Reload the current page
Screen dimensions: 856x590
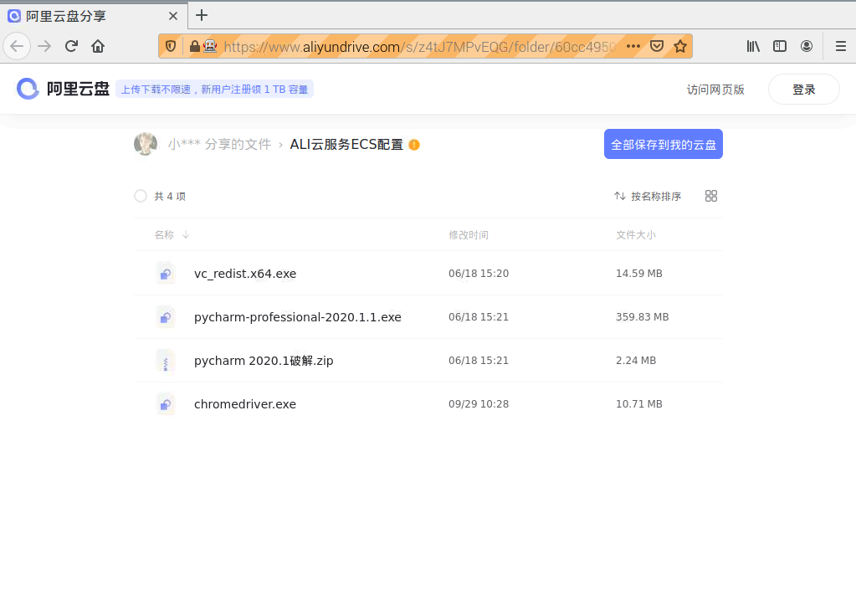(71, 46)
